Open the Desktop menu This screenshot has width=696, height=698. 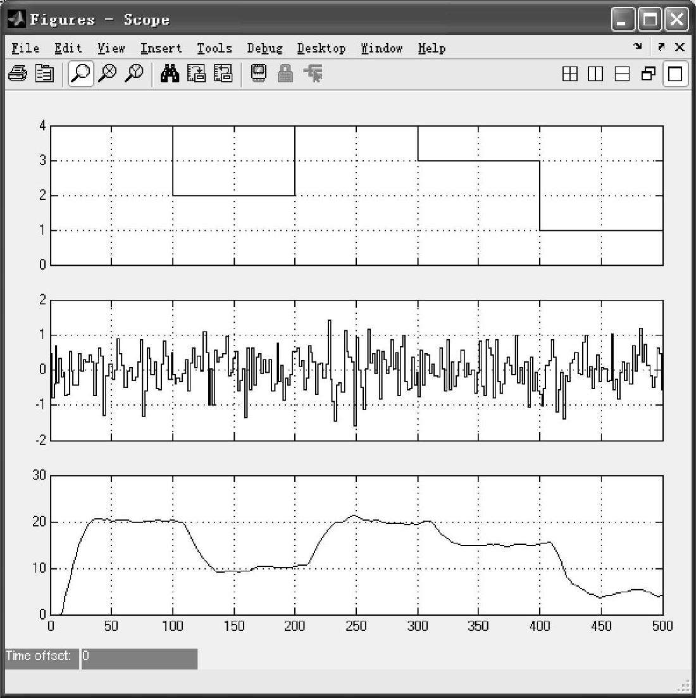pos(321,49)
